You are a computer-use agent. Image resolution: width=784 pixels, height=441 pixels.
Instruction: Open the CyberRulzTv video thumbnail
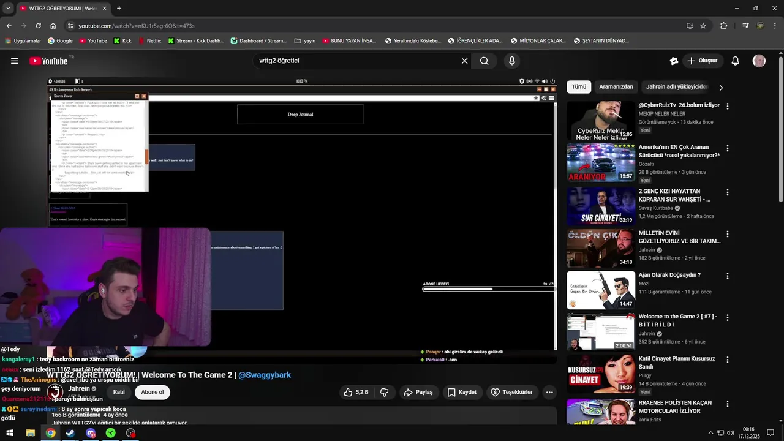coord(601,121)
